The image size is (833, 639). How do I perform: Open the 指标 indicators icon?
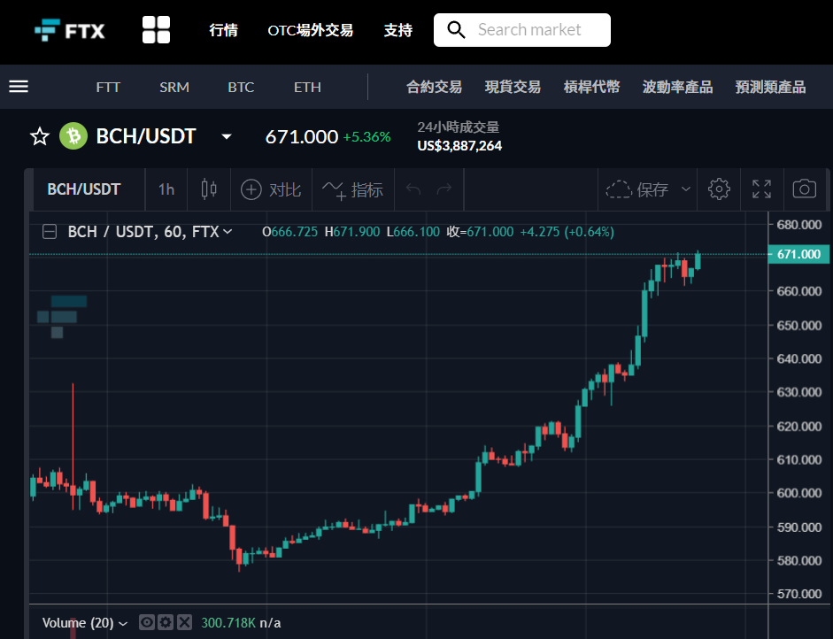pyautogui.click(x=353, y=189)
